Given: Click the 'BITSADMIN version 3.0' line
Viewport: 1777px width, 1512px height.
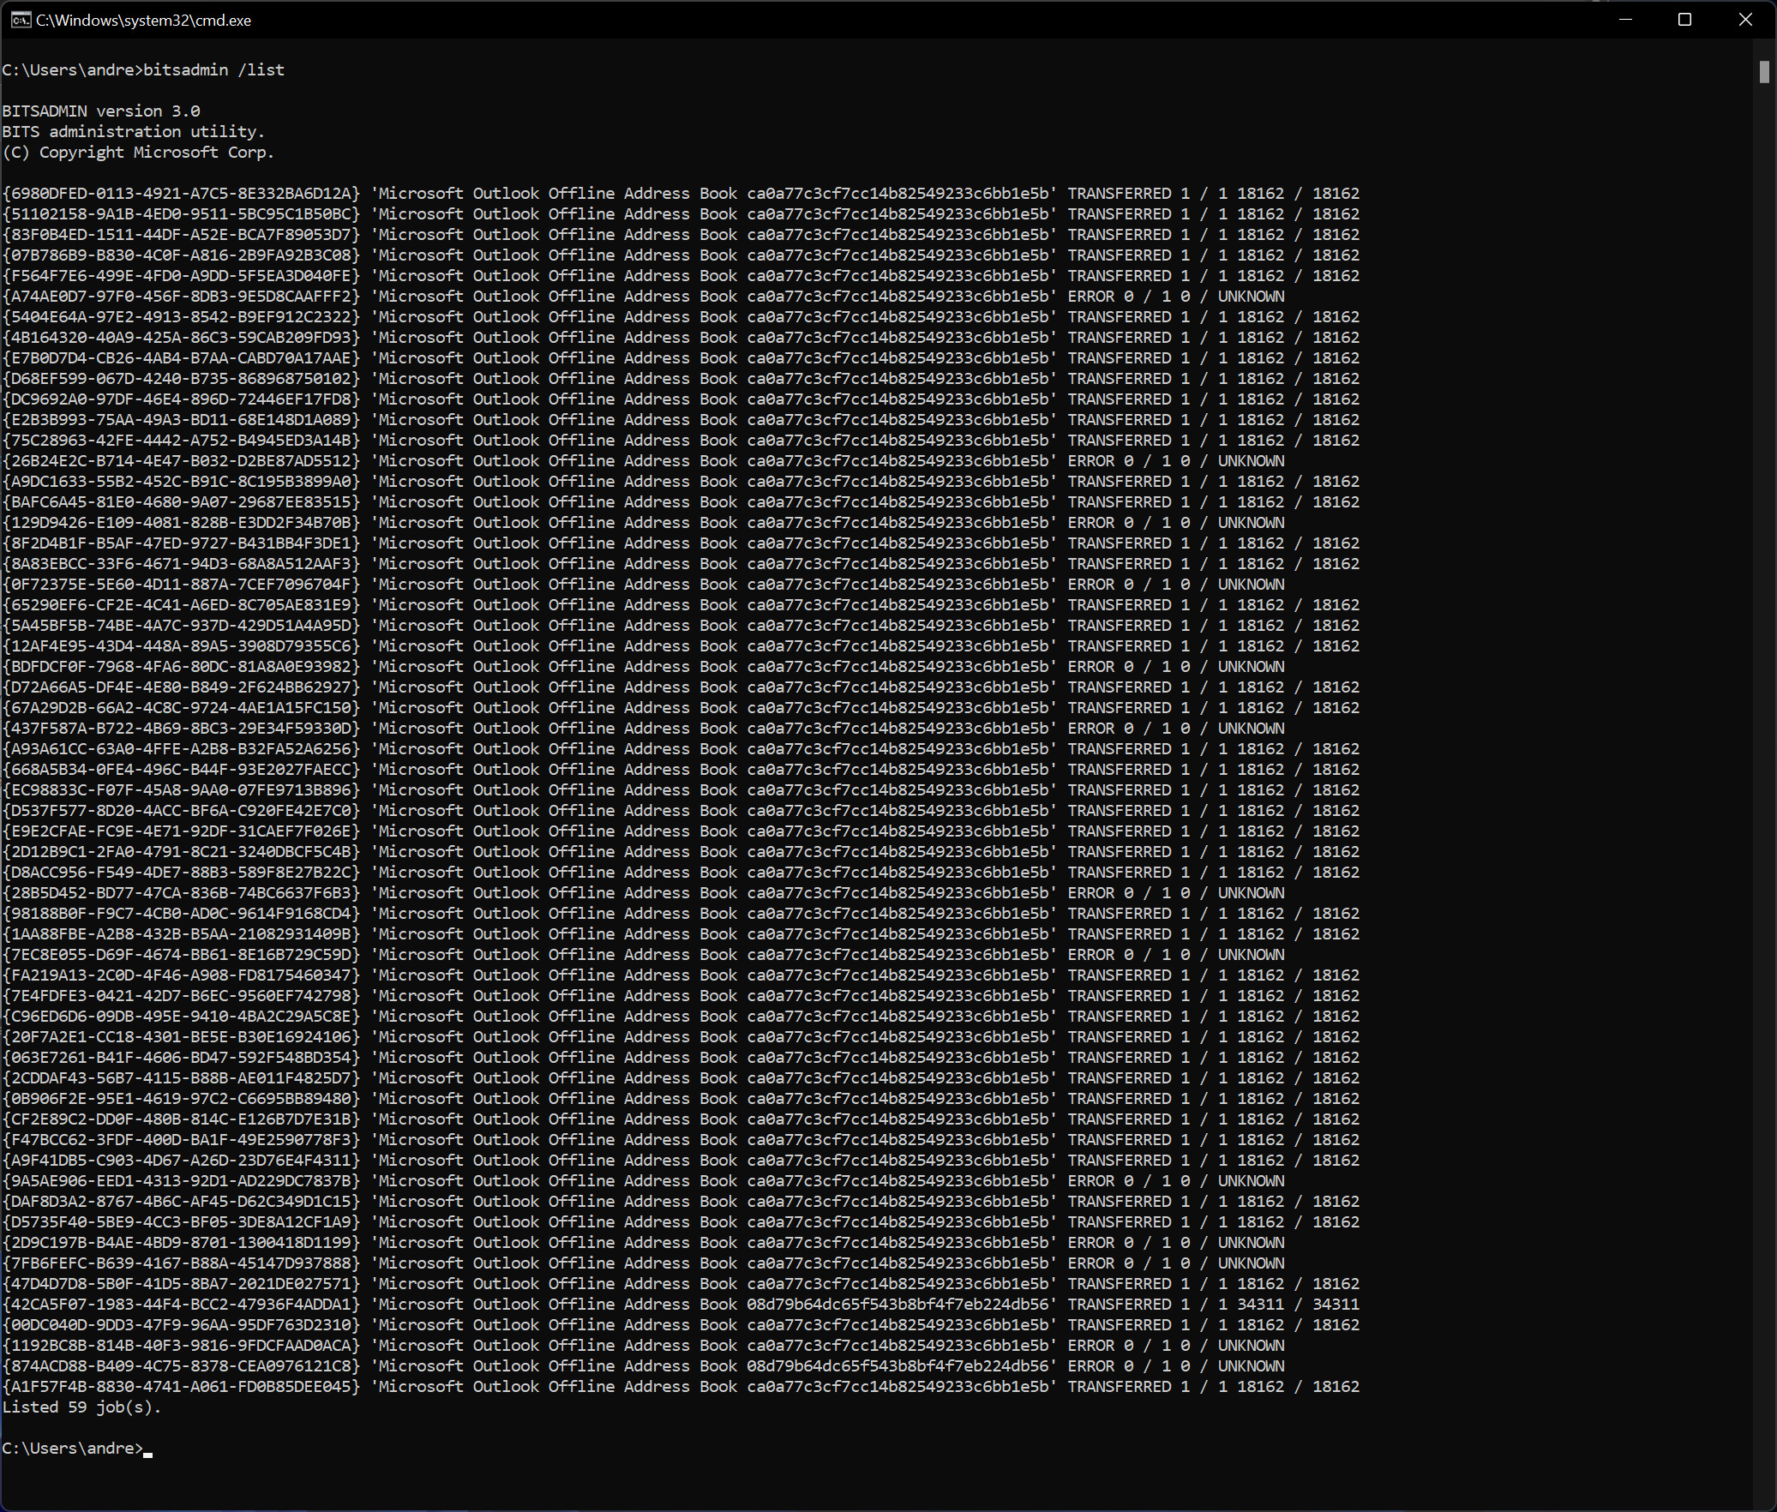Looking at the screenshot, I should coord(100,111).
